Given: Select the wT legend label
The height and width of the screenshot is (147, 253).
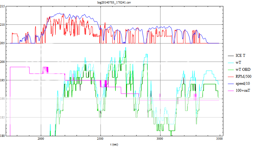Looking at the screenshot, I should pos(238,63).
